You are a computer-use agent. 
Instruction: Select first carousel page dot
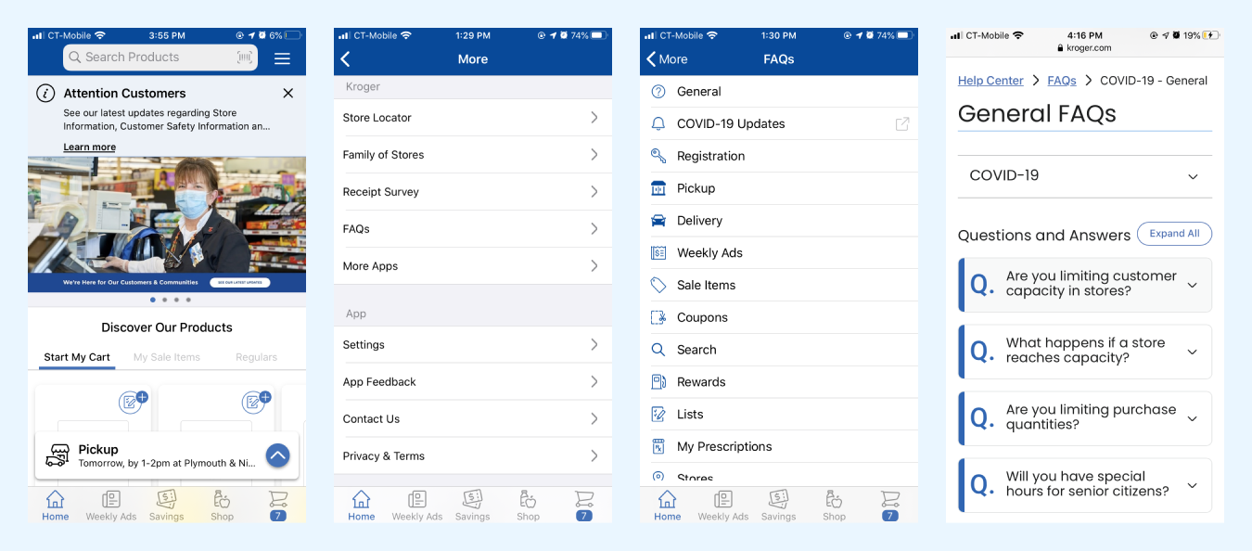[152, 300]
